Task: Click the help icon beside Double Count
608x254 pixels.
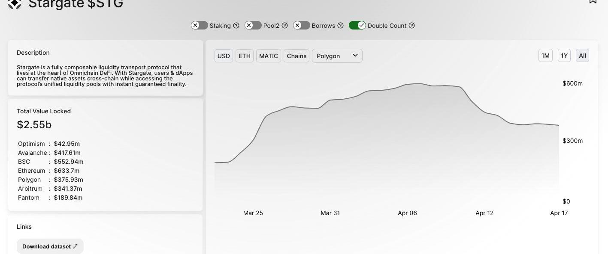Action: tap(411, 26)
